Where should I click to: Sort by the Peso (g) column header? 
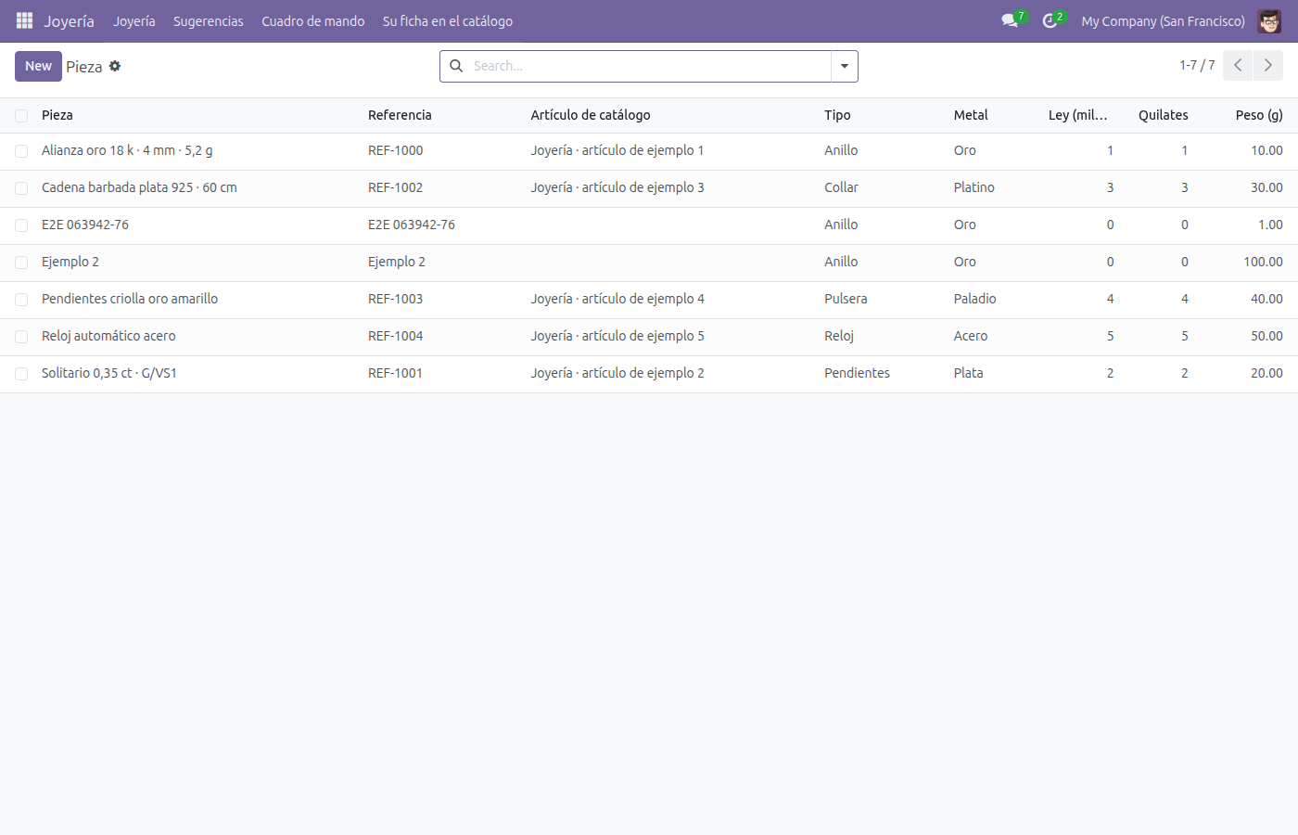1259,115
